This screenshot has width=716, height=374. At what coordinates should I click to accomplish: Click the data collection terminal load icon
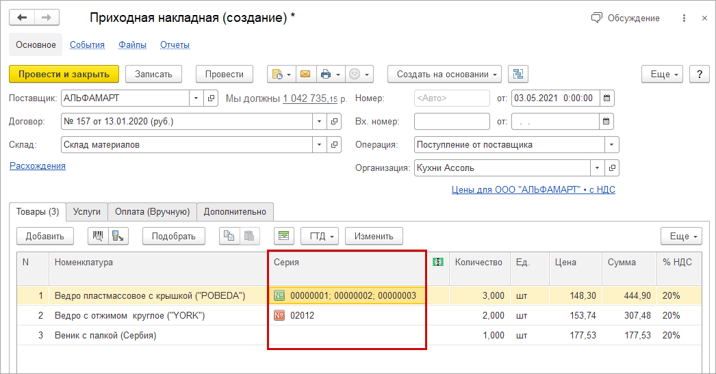click(118, 236)
